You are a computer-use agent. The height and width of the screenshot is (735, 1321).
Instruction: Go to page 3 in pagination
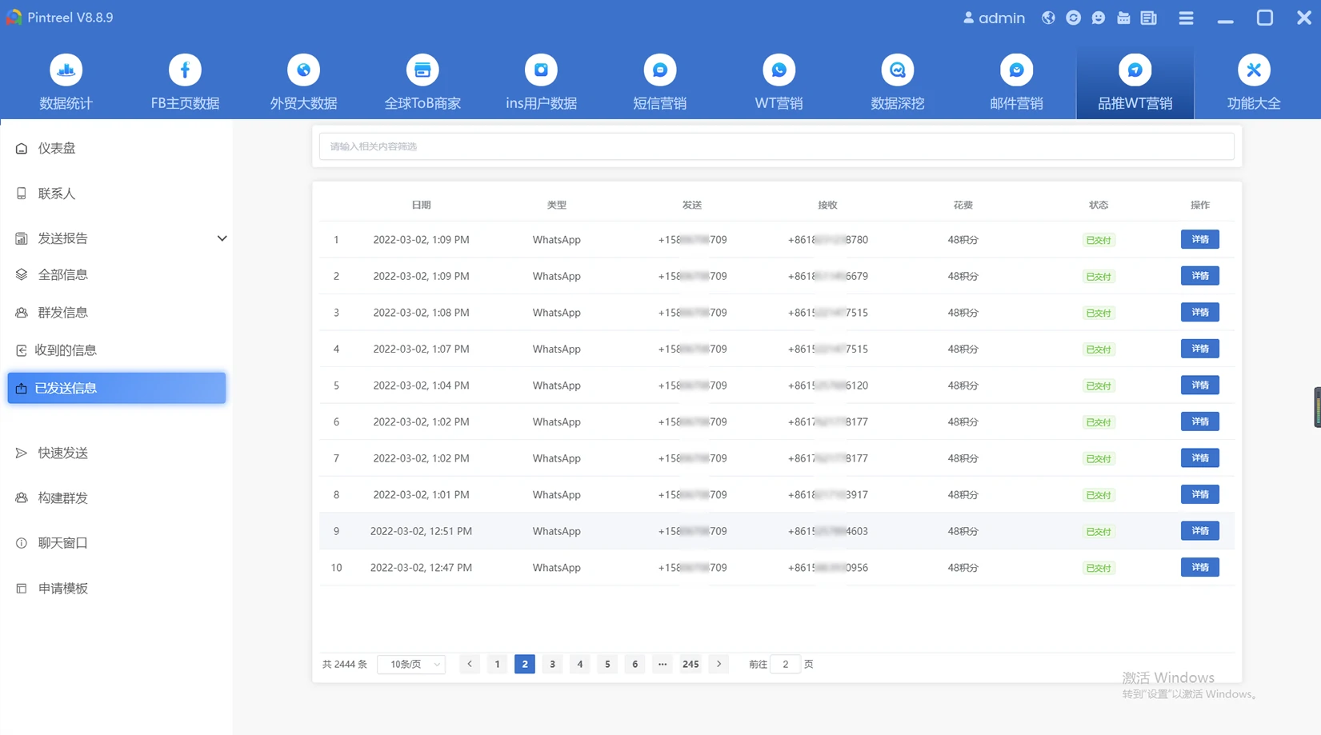point(552,665)
